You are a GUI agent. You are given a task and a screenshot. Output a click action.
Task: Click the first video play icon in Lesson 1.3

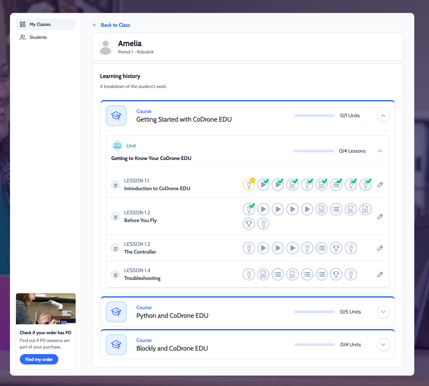click(263, 248)
